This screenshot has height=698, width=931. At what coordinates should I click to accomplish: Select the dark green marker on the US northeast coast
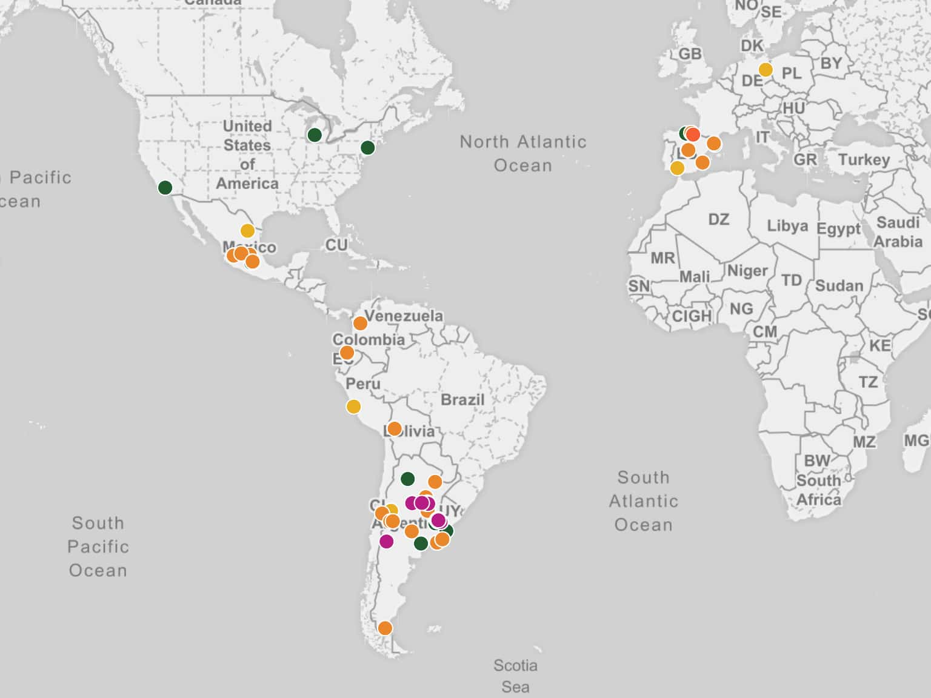[x=367, y=147]
